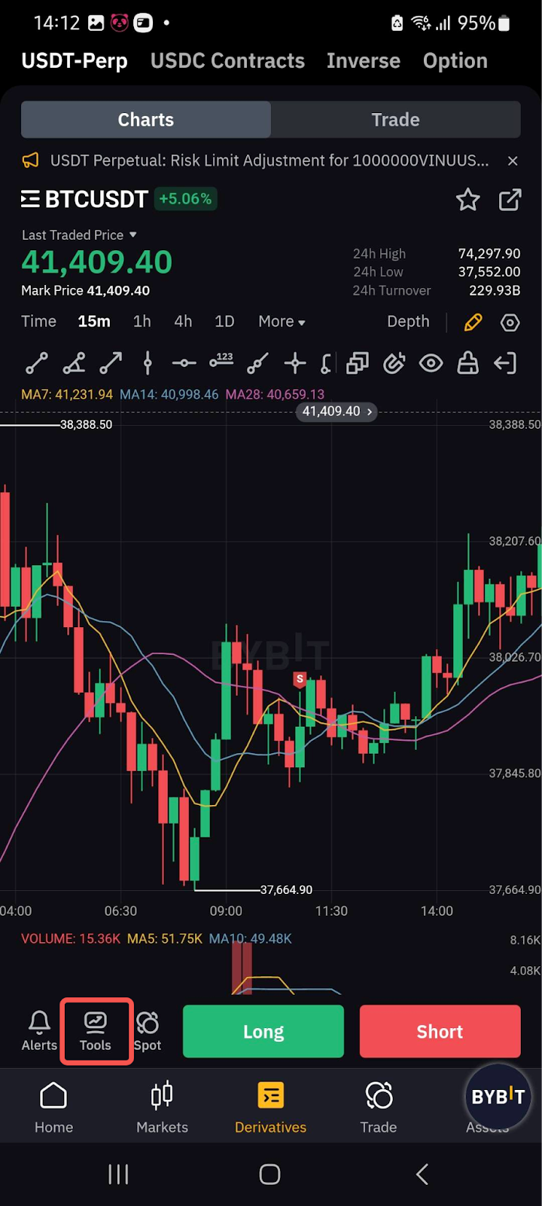This screenshot has width=542, height=1206.
Task: Select the arrow line drawing tool
Action: [x=111, y=363]
